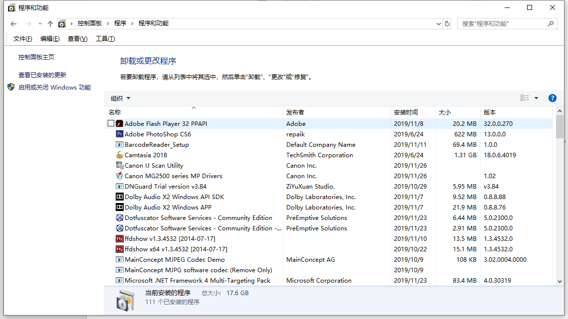Open the 查看(V) menu
The height and width of the screenshot is (319, 568).
point(77,39)
